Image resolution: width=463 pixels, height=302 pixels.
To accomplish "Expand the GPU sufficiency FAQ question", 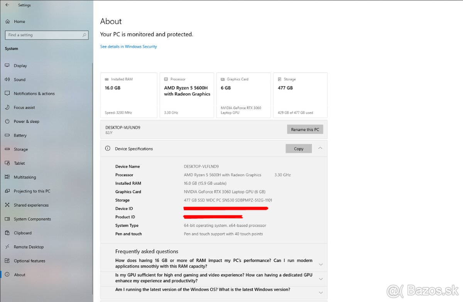I will (x=321, y=279).
